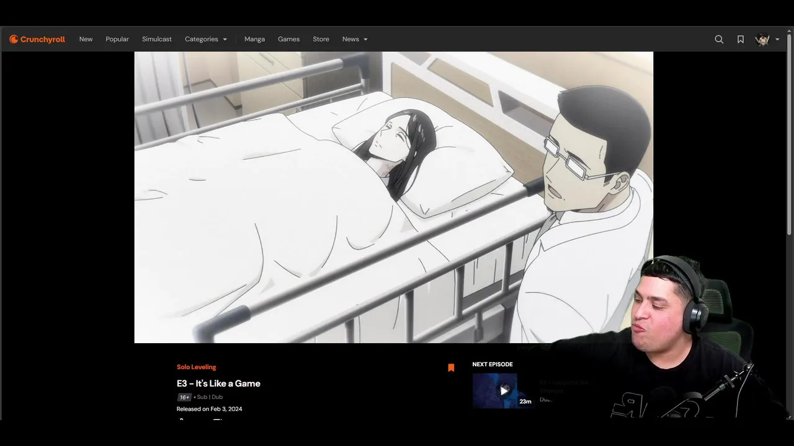Open the Store link
This screenshot has height=446, width=794.
[x=321, y=39]
